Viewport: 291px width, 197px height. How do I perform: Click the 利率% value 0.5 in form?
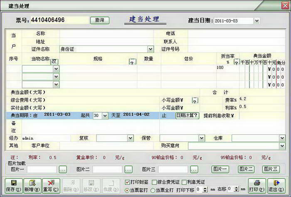(243, 107)
